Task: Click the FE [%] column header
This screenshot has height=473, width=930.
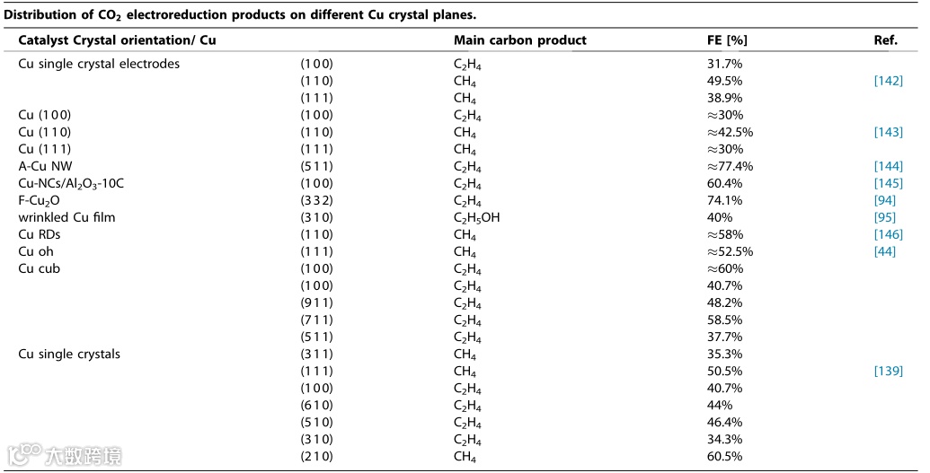Action: 727,40
